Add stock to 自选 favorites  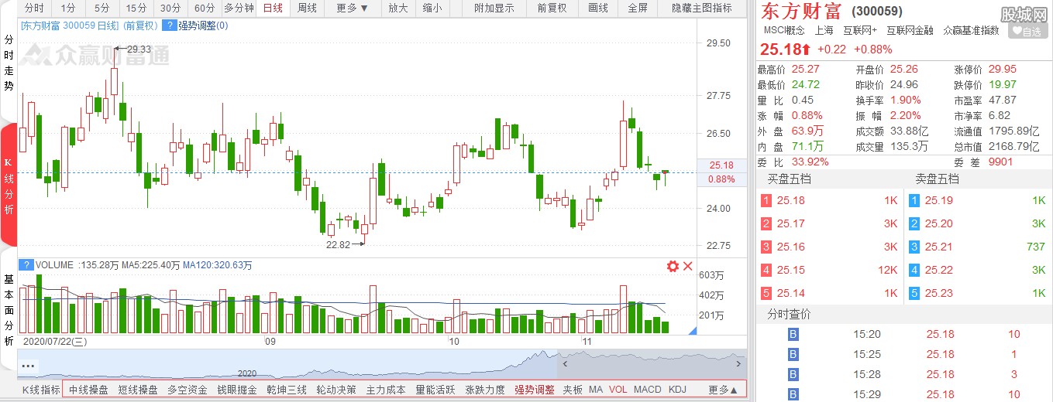[x=1027, y=32]
